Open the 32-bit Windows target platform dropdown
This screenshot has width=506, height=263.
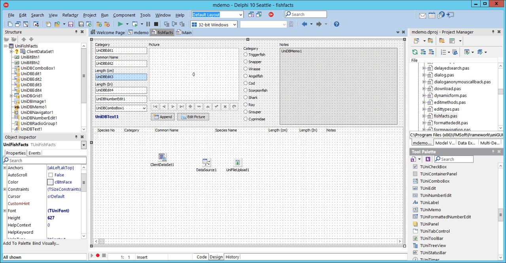click(235, 24)
